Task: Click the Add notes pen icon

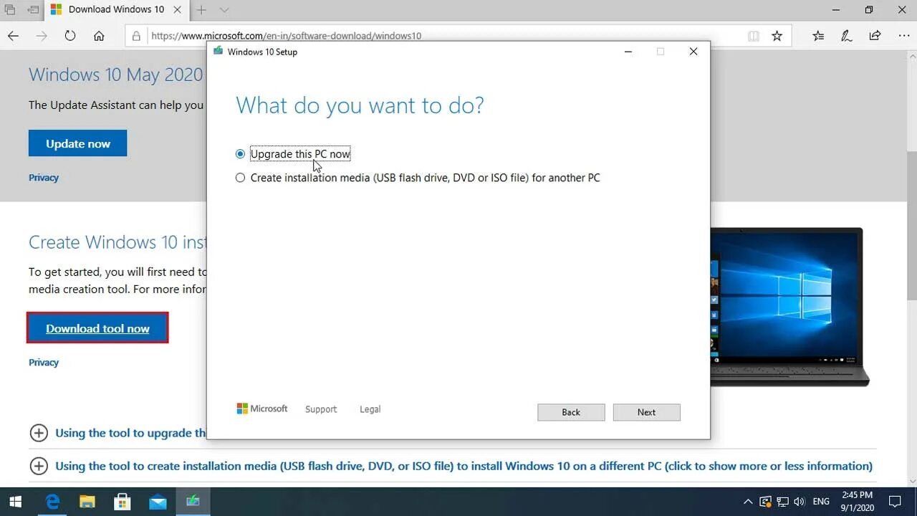Action: coord(846,36)
